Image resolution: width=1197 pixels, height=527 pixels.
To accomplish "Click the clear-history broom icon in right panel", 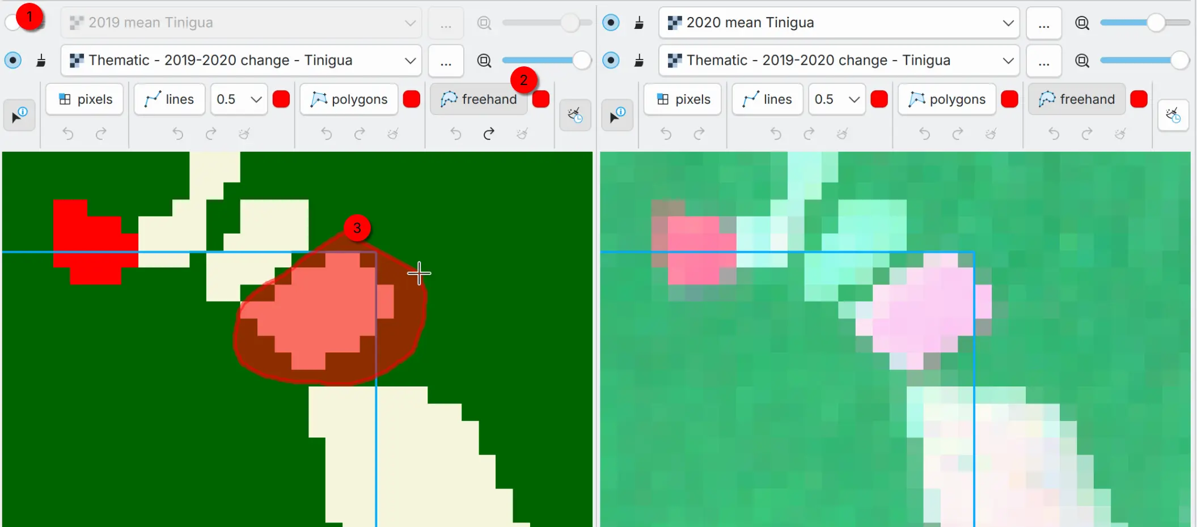I will (1173, 115).
